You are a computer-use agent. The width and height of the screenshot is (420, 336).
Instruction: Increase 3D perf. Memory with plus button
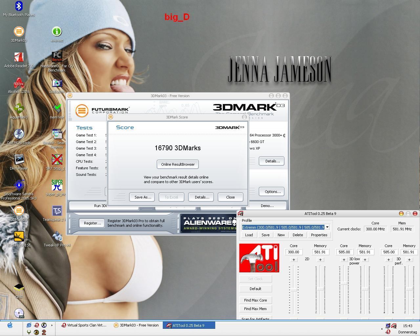point(409,260)
